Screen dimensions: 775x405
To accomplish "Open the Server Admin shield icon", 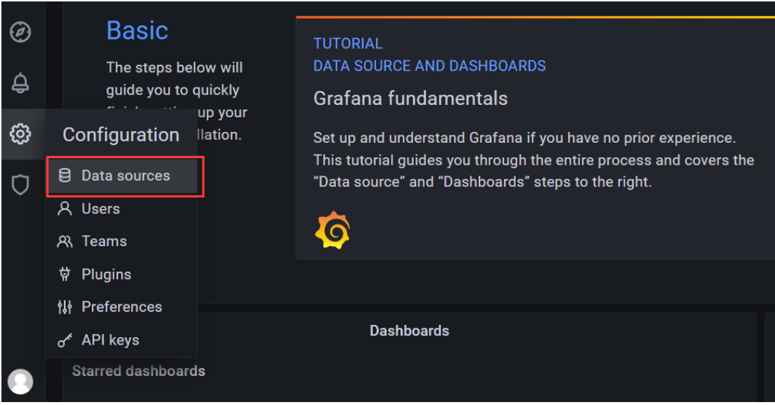I will [20, 184].
